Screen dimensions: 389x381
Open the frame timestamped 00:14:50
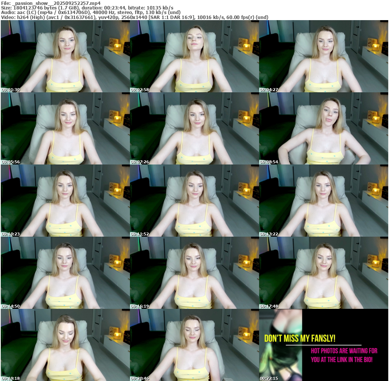(65, 273)
